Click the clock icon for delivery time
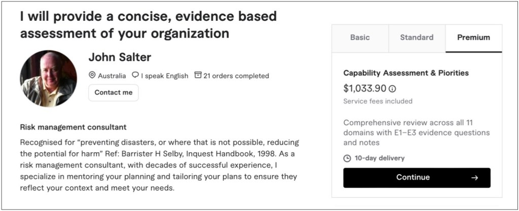This screenshot has width=519, height=211. pyautogui.click(x=347, y=158)
